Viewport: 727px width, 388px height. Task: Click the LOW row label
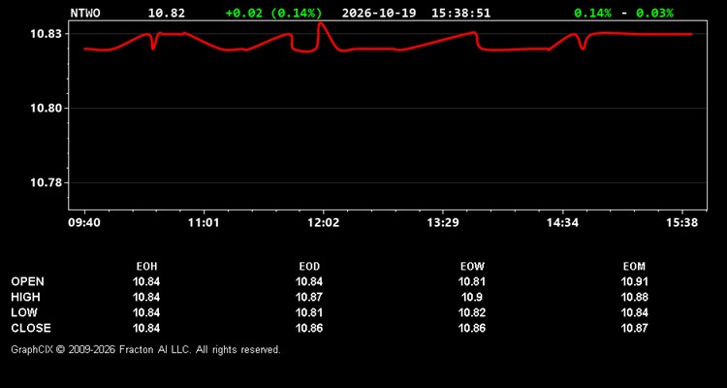pos(24,312)
